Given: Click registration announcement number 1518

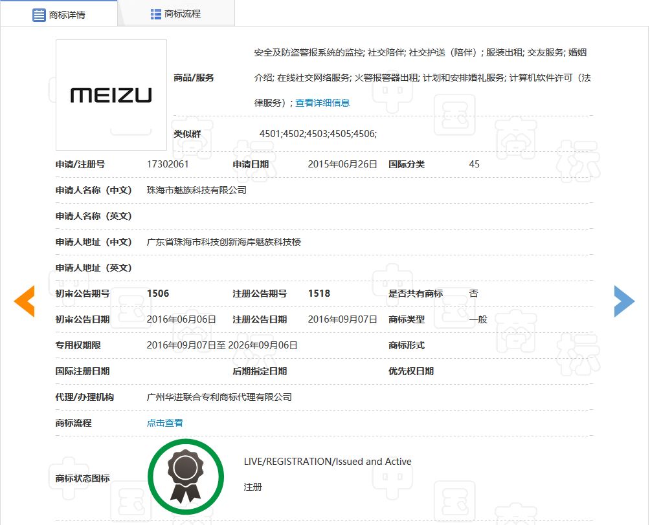Looking at the screenshot, I should (x=319, y=294).
